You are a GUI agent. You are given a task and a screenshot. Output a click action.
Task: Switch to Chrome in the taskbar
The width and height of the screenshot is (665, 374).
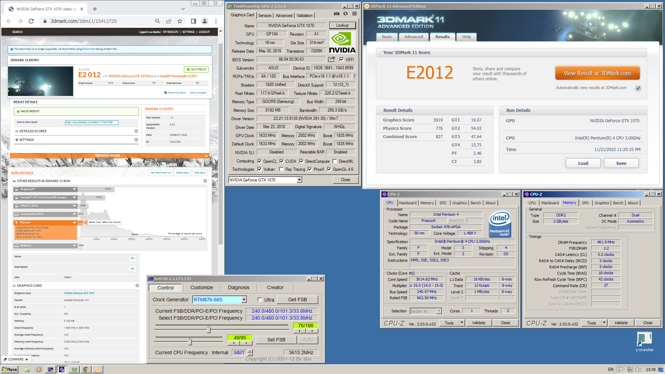click(x=86, y=369)
